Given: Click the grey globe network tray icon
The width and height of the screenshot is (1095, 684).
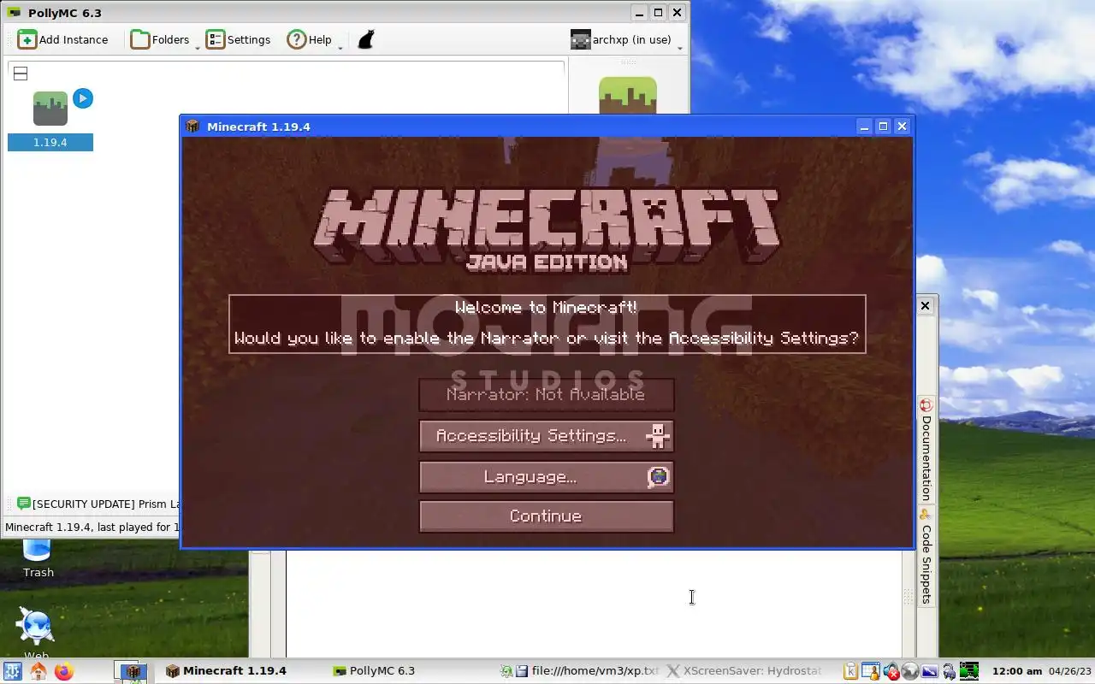Looking at the screenshot, I should 910,671.
